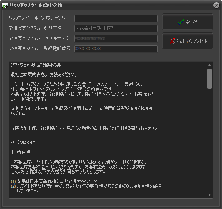
Task: Click the green checkmark icon on 登録
Action: pyautogui.click(x=181, y=22)
